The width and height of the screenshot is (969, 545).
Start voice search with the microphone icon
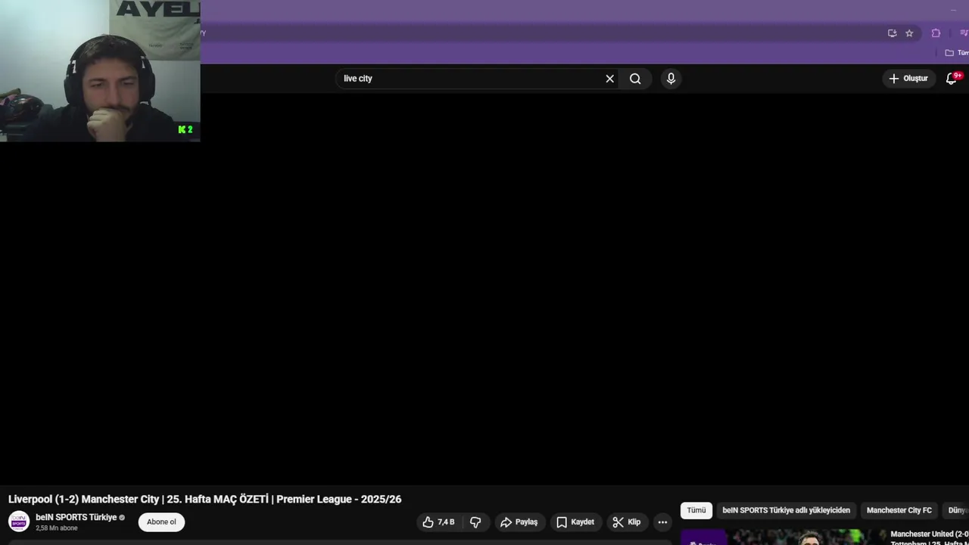671,79
